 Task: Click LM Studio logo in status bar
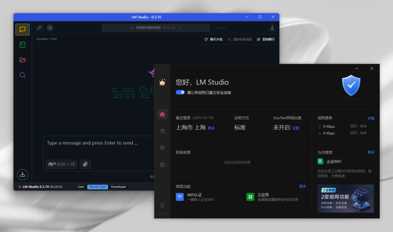pos(20,187)
